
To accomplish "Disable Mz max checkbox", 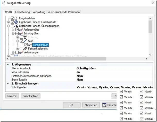I will coord(142,119).
